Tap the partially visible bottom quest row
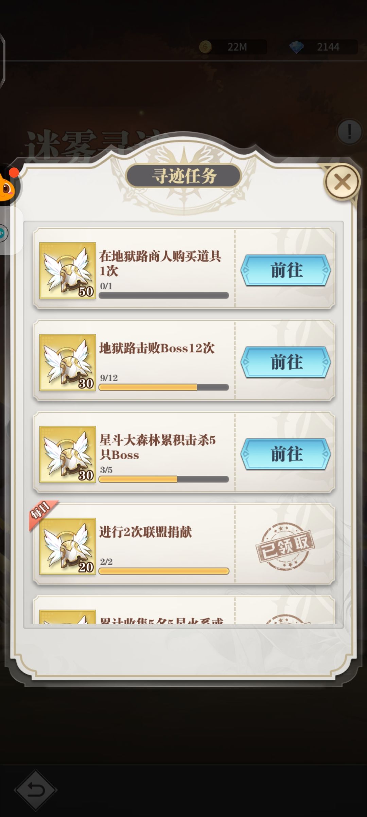Screen dimensions: 367x817 pyautogui.click(x=184, y=610)
